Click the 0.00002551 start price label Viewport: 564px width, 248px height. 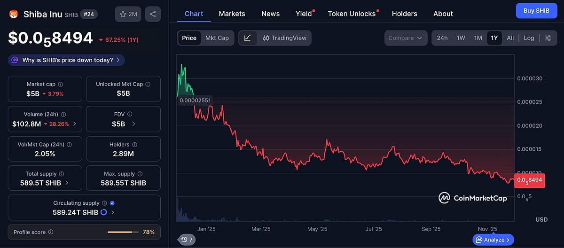pos(195,100)
